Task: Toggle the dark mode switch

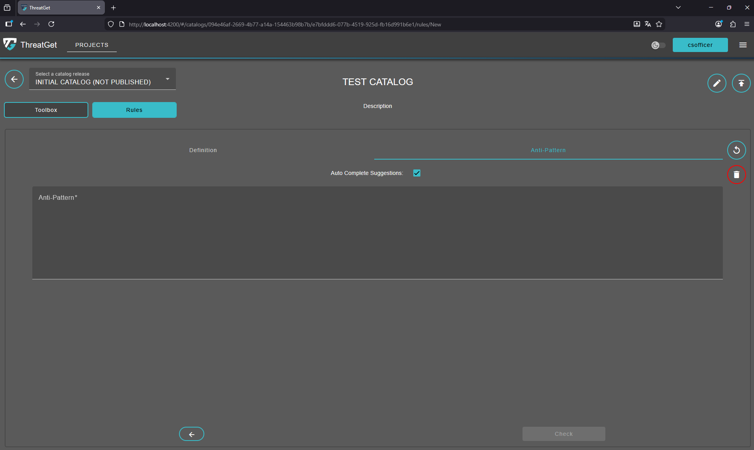Action: coord(658,45)
